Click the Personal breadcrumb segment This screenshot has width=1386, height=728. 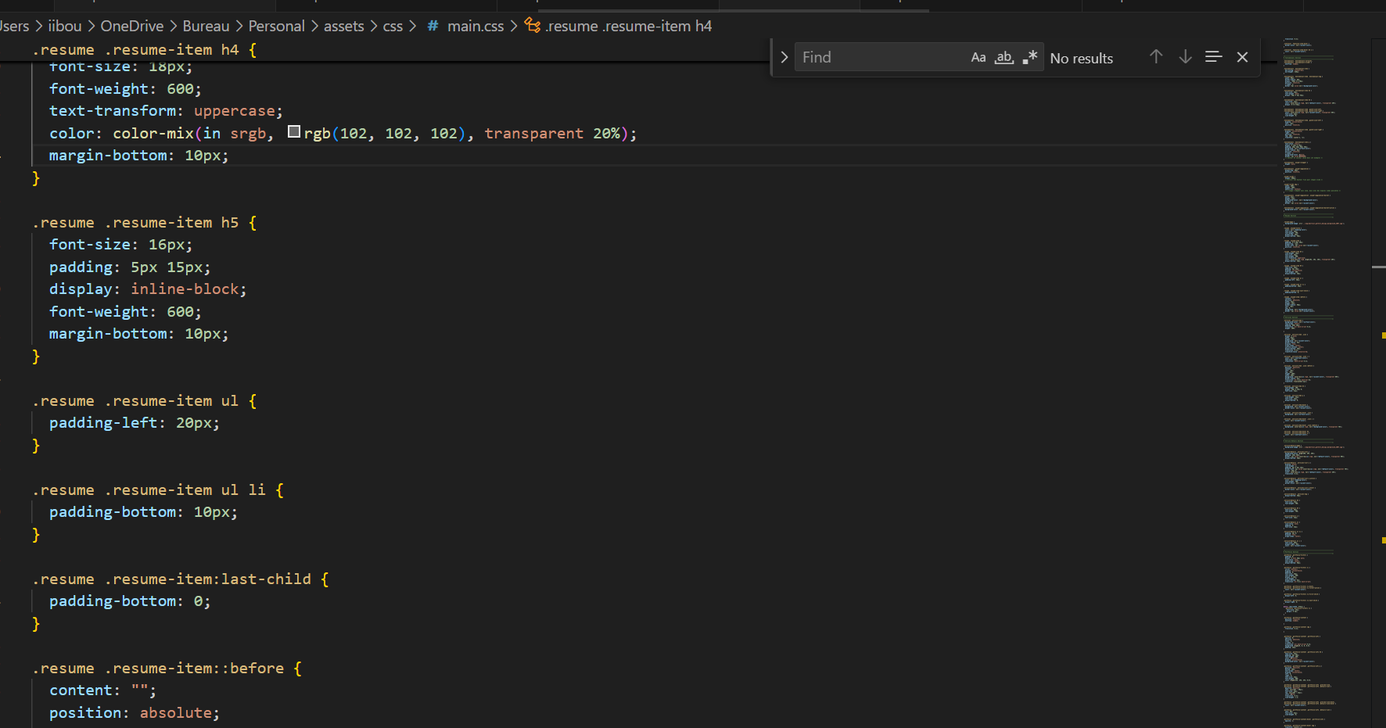point(276,26)
